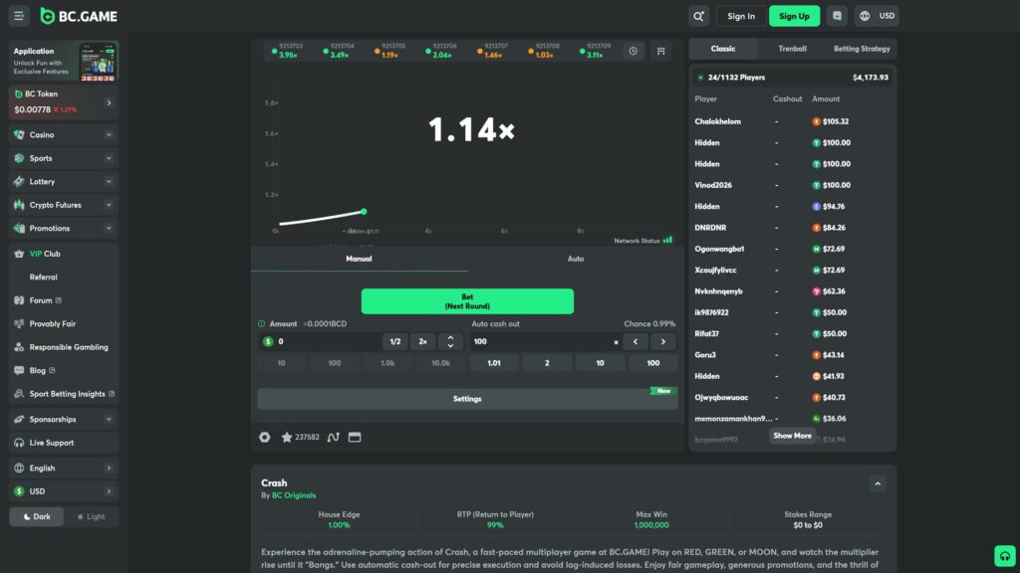Click the globe language icon in header

tap(865, 16)
